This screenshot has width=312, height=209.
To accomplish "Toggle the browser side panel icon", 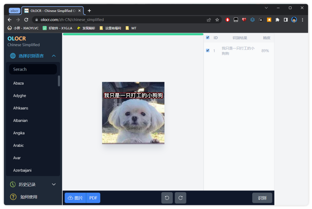I will 286,20.
